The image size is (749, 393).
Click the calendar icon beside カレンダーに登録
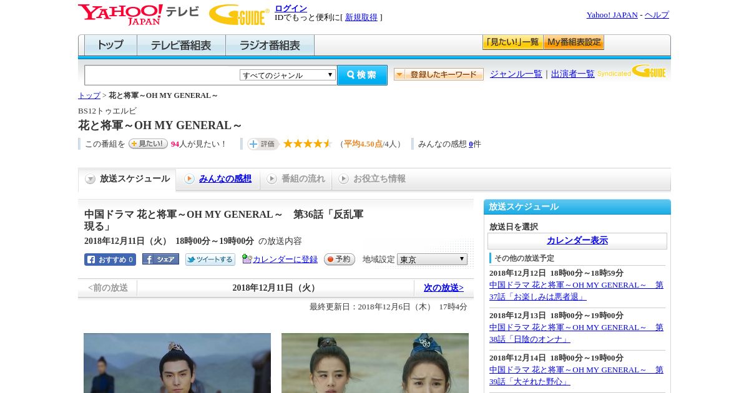[247, 259]
